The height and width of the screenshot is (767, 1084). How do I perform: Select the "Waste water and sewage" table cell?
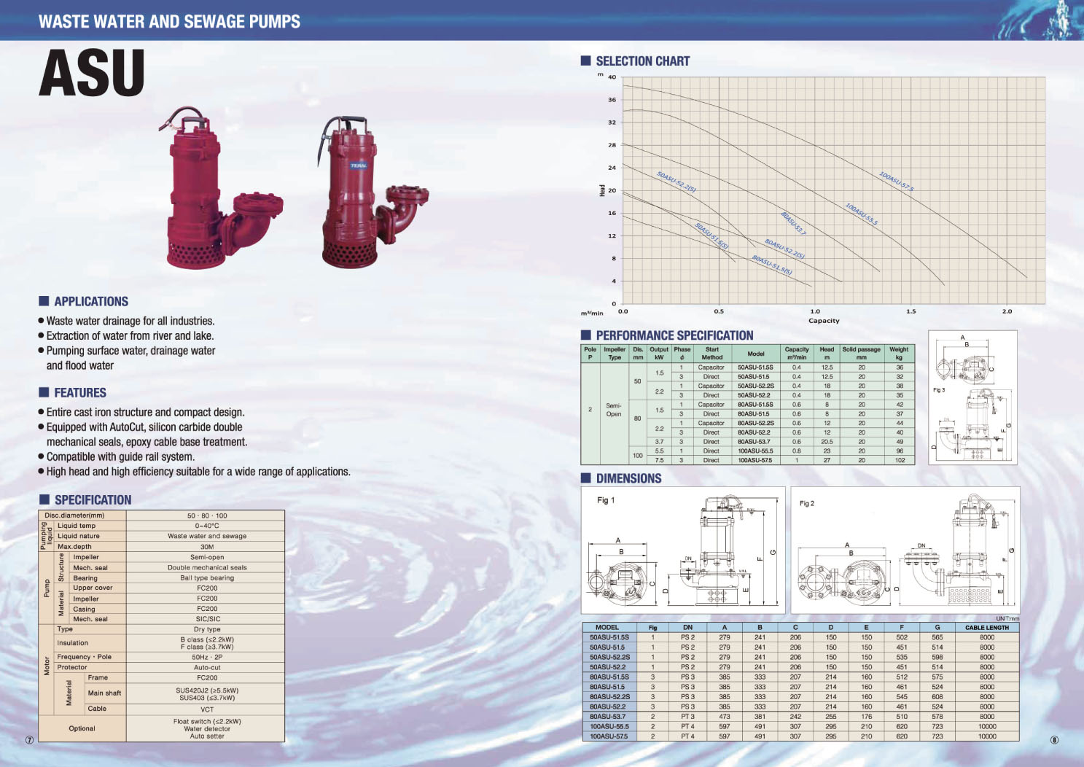click(x=207, y=536)
